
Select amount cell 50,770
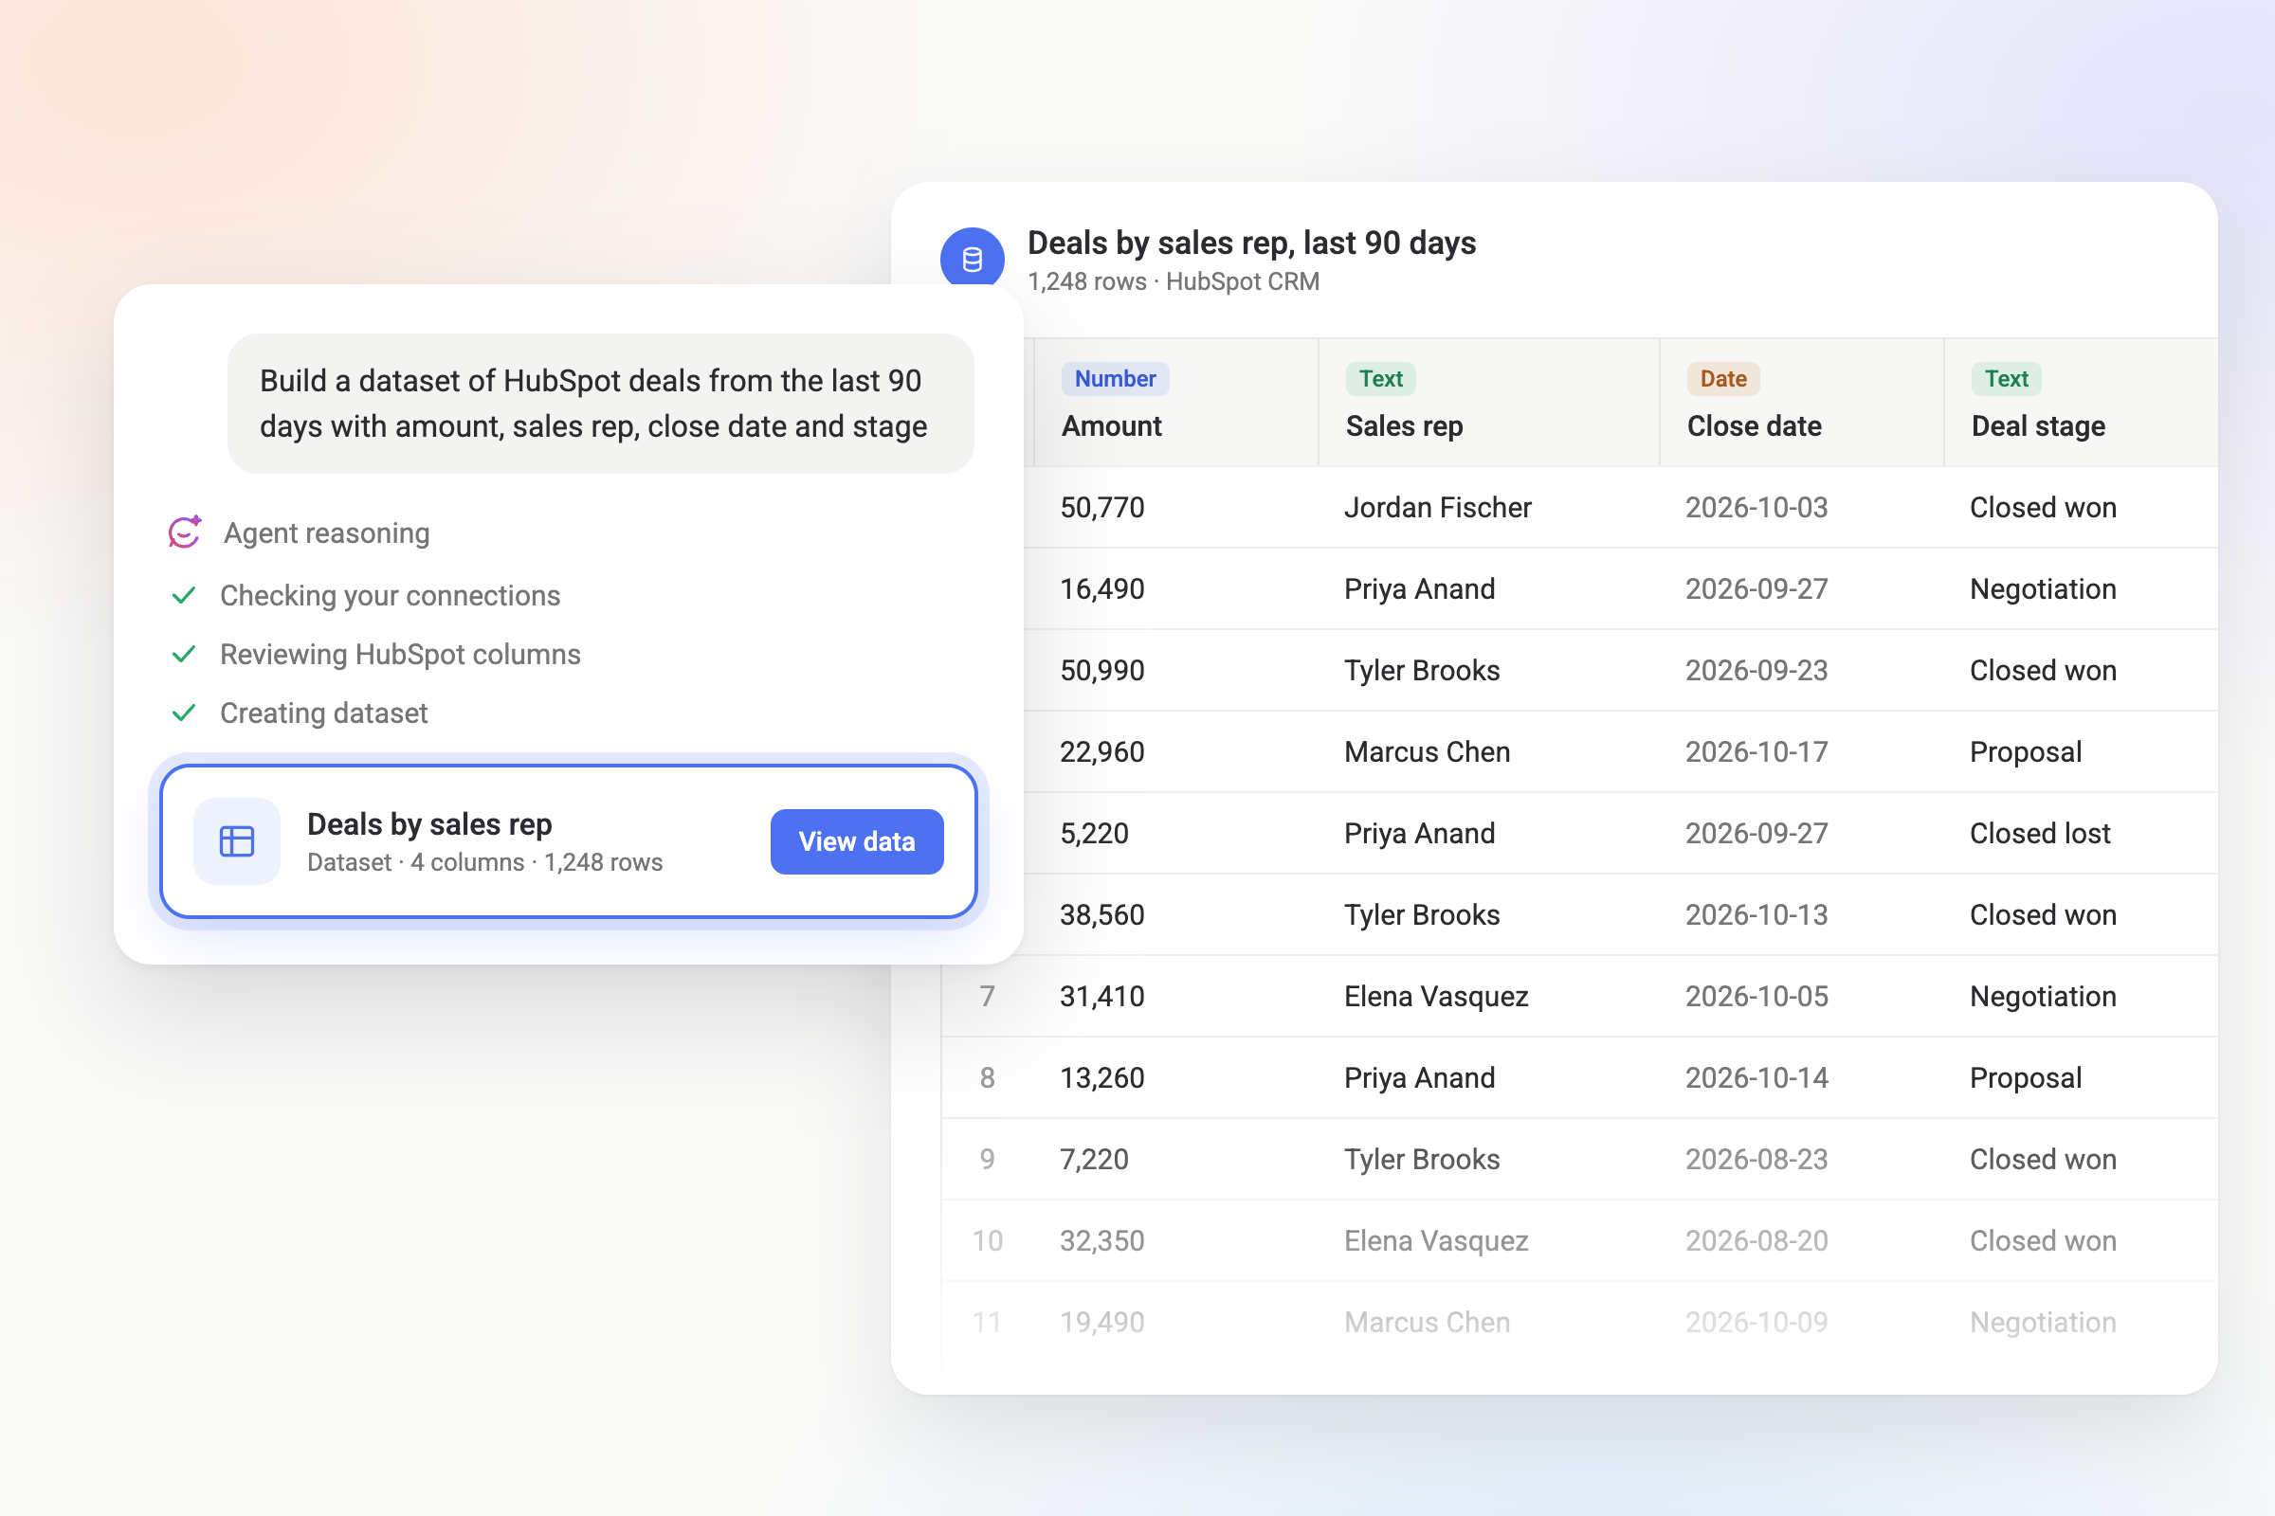(1101, 508)
